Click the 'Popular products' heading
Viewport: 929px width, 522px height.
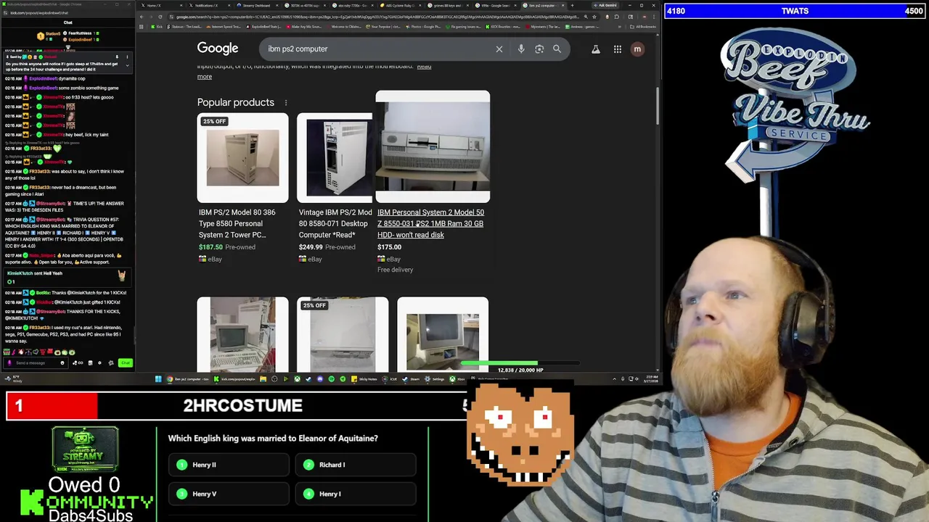[236, 102]
